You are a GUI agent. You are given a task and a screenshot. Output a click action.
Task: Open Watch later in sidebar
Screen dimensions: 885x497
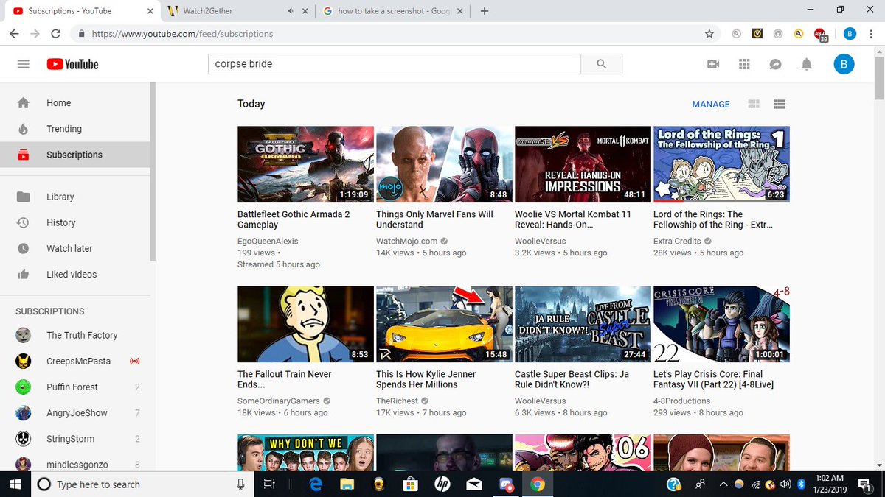point(74,248)
